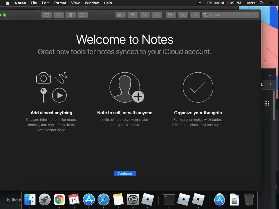
Task: Open the media attachments dropdown
Action: point(171,15)
